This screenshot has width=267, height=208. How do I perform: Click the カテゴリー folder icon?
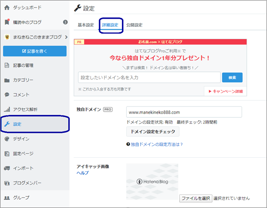[x=7, y=80]
